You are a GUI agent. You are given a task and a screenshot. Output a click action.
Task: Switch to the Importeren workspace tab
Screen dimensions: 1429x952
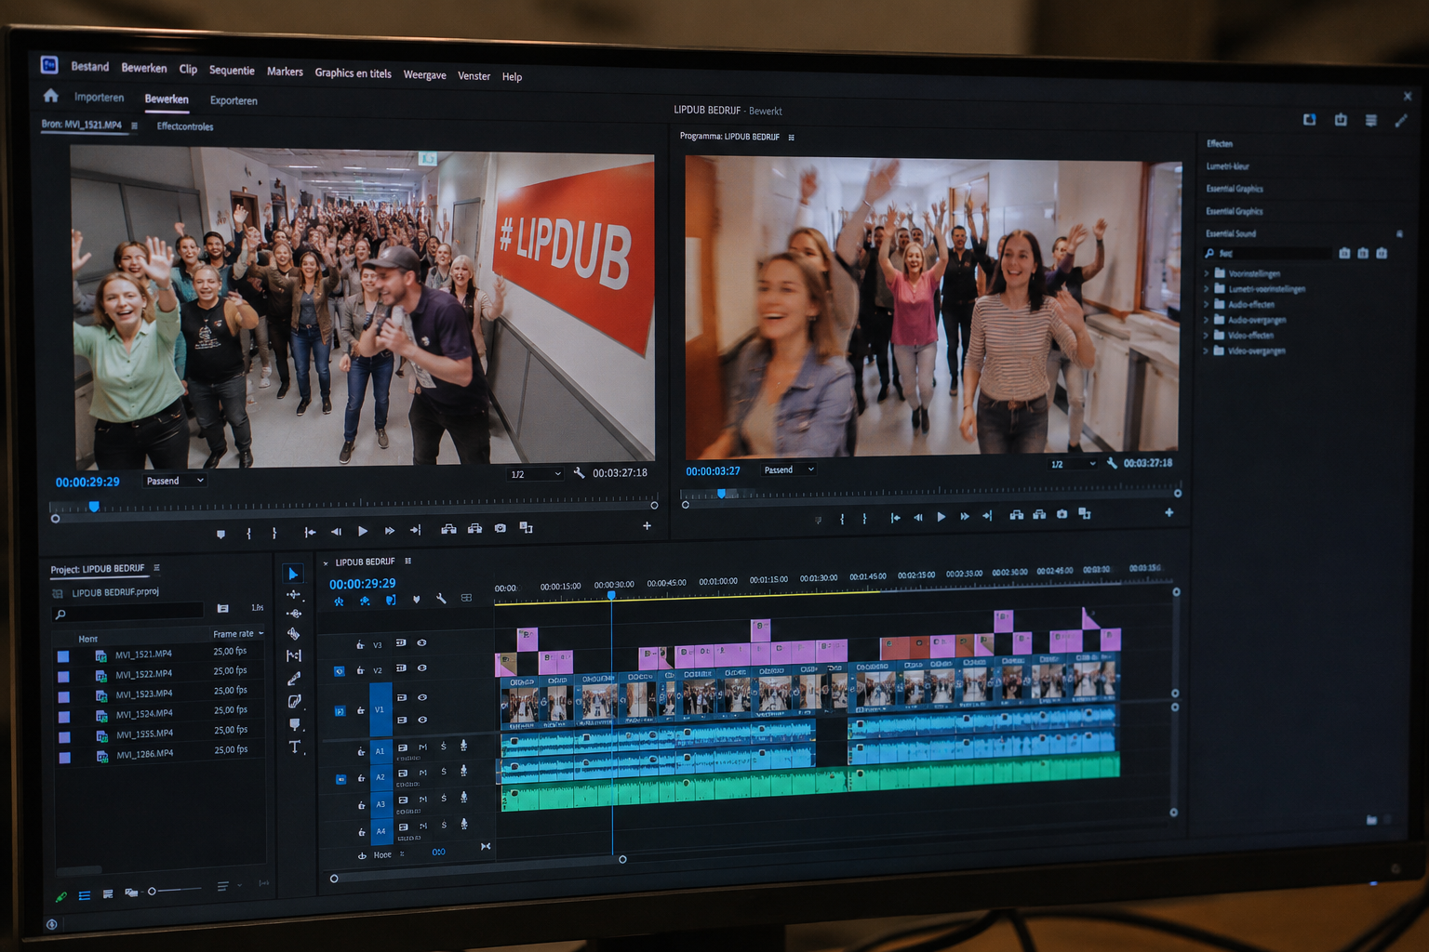(99, 97)
